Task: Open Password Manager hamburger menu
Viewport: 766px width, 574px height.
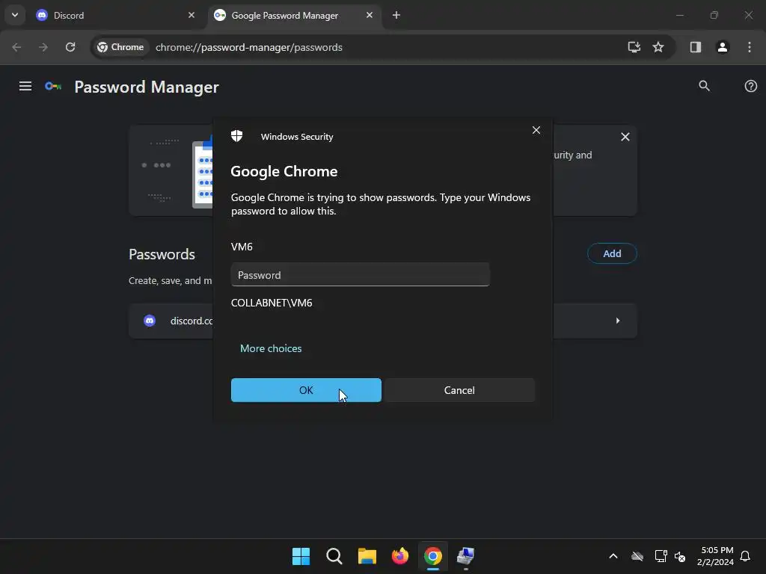Action: [25, 87]
